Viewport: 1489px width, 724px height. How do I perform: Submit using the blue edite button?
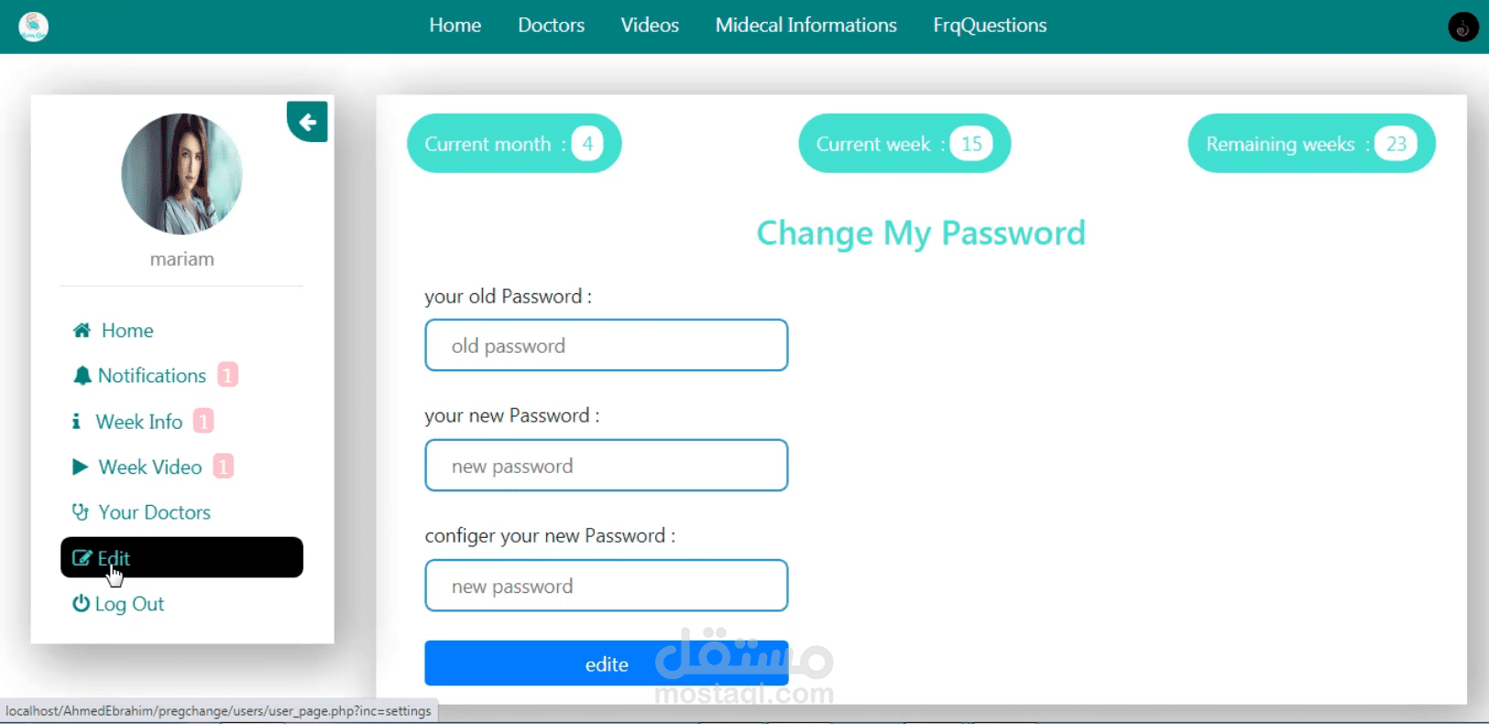(x=607, y=664)
